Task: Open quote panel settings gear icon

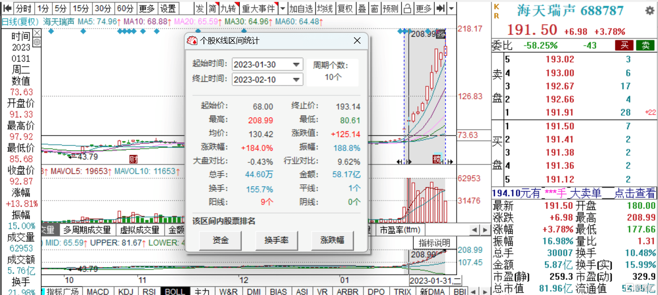Action: pos(650,11)
